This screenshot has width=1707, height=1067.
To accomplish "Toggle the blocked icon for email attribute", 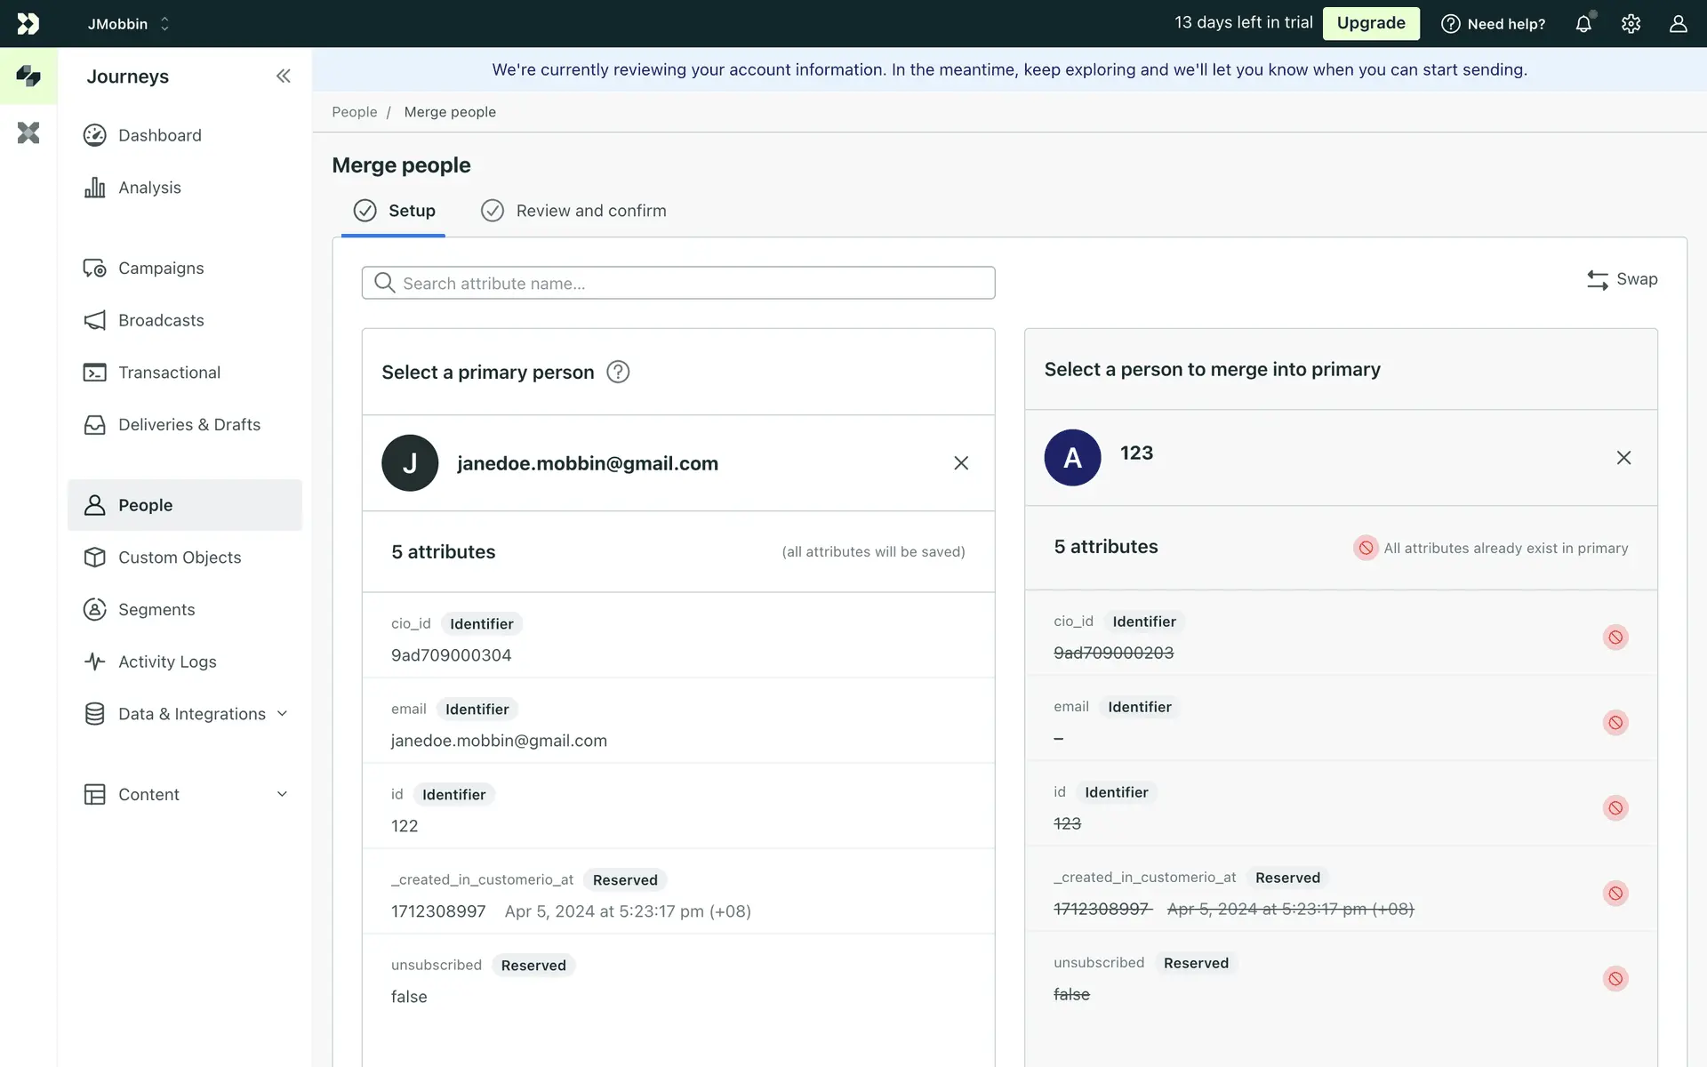I will coord(1615,723).
